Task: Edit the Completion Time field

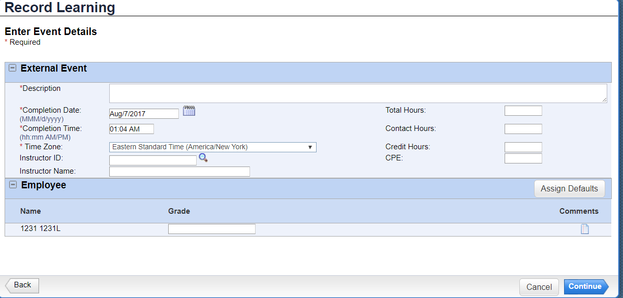Action: (x=132, y=129)
